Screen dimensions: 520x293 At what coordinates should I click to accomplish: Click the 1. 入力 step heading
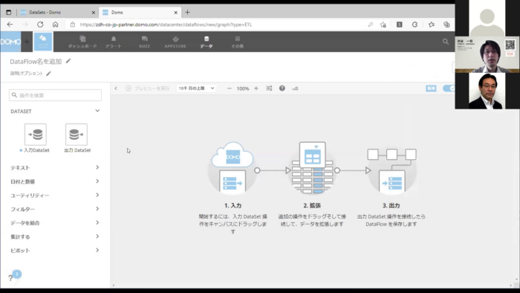coord(233,205)
